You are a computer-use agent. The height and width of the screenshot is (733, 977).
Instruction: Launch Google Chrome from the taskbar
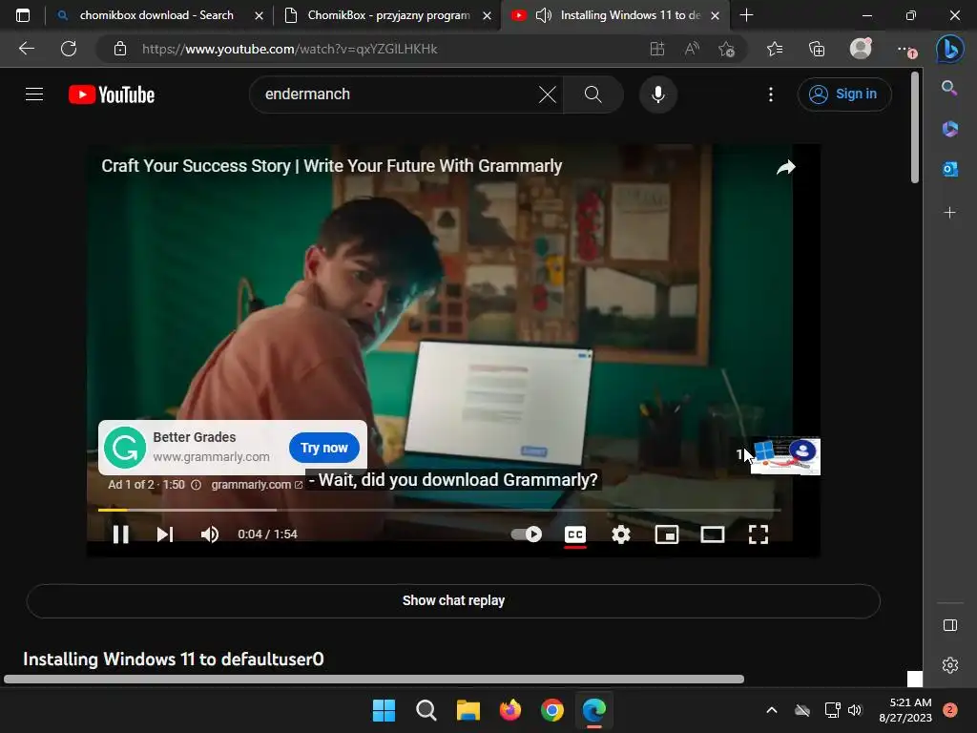tap(552, 710)
